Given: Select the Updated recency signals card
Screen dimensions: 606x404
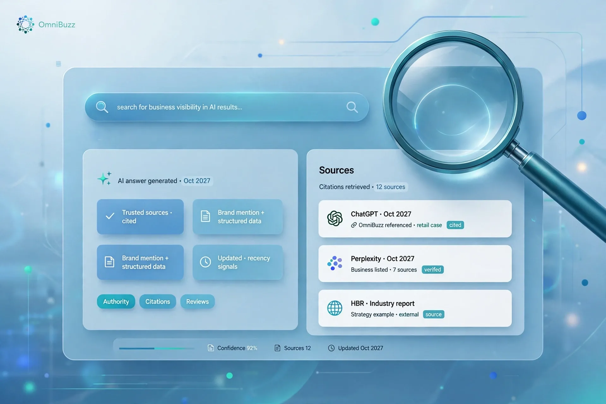Looking at the screenshot, I should 237,262.
